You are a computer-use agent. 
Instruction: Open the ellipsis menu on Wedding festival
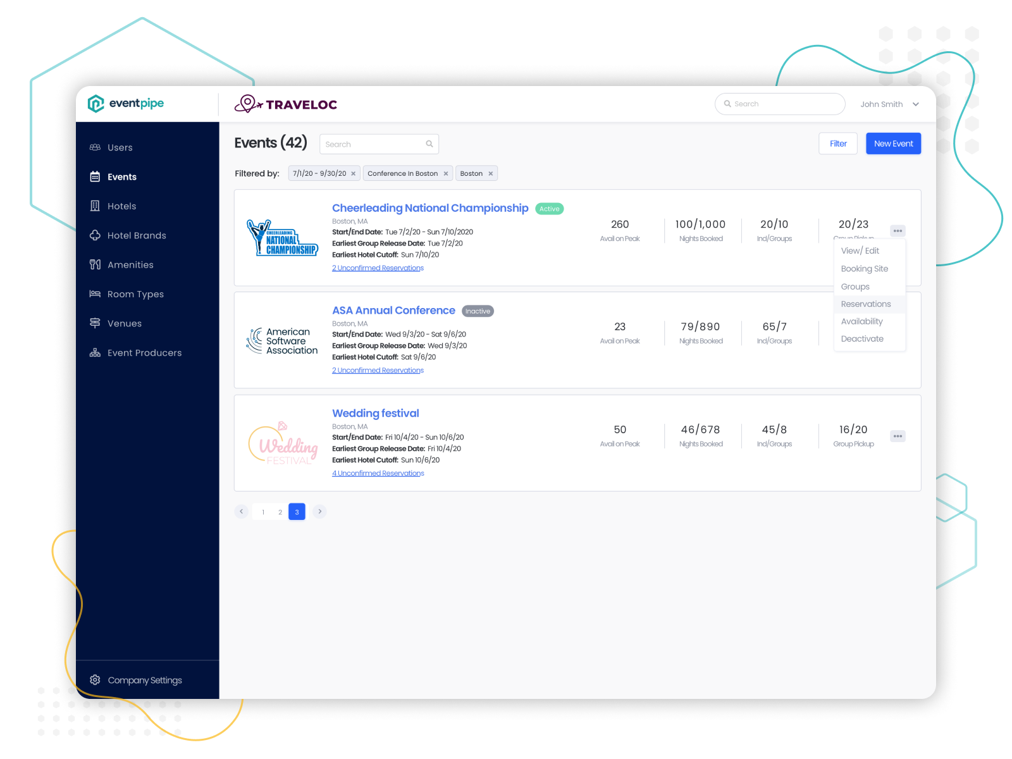coord(898,436)
